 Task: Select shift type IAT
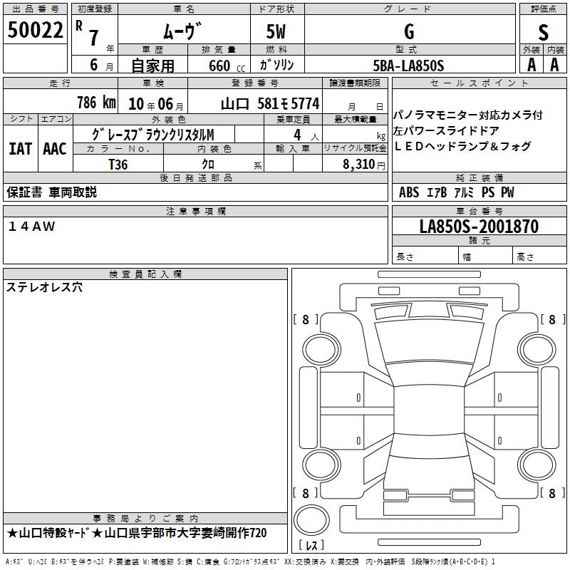click(21, 149)
